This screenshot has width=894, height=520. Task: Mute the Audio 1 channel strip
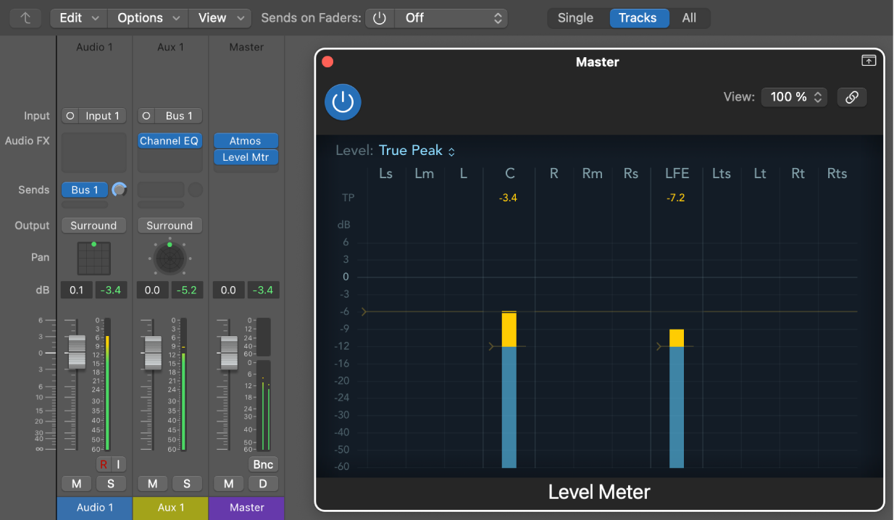77,484
